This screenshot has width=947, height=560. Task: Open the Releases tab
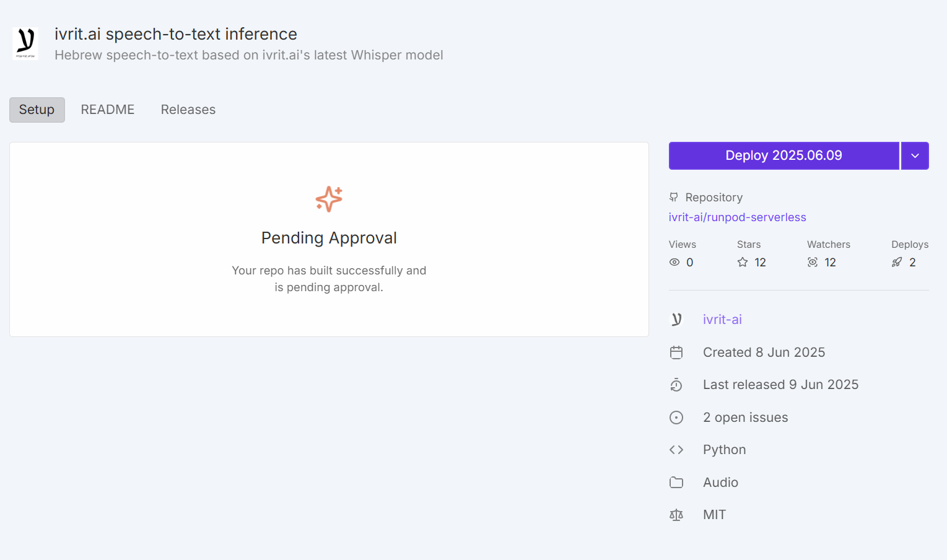(x=188, y=110)
